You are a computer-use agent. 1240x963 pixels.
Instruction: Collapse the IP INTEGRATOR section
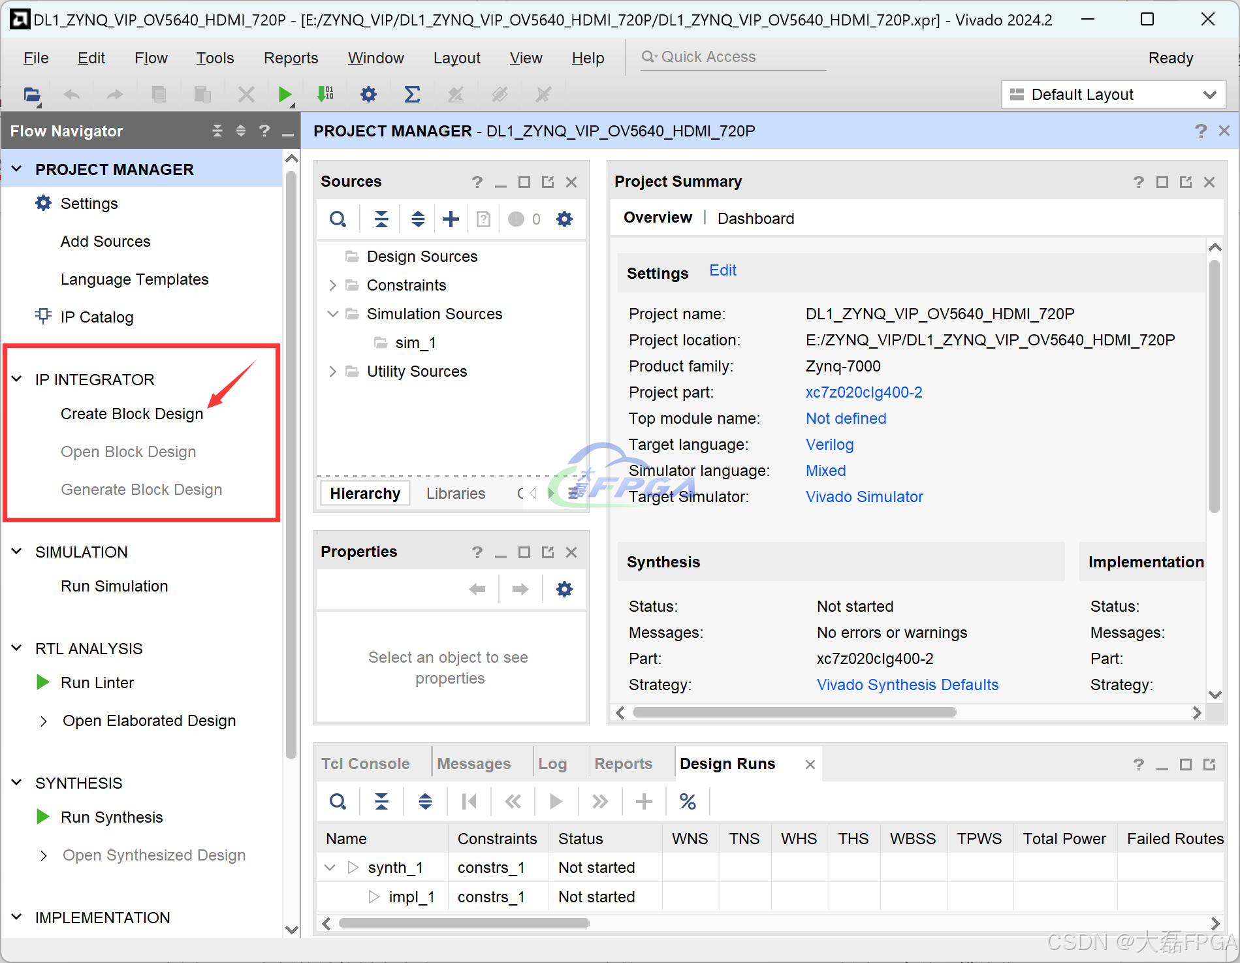click(17, 379)
